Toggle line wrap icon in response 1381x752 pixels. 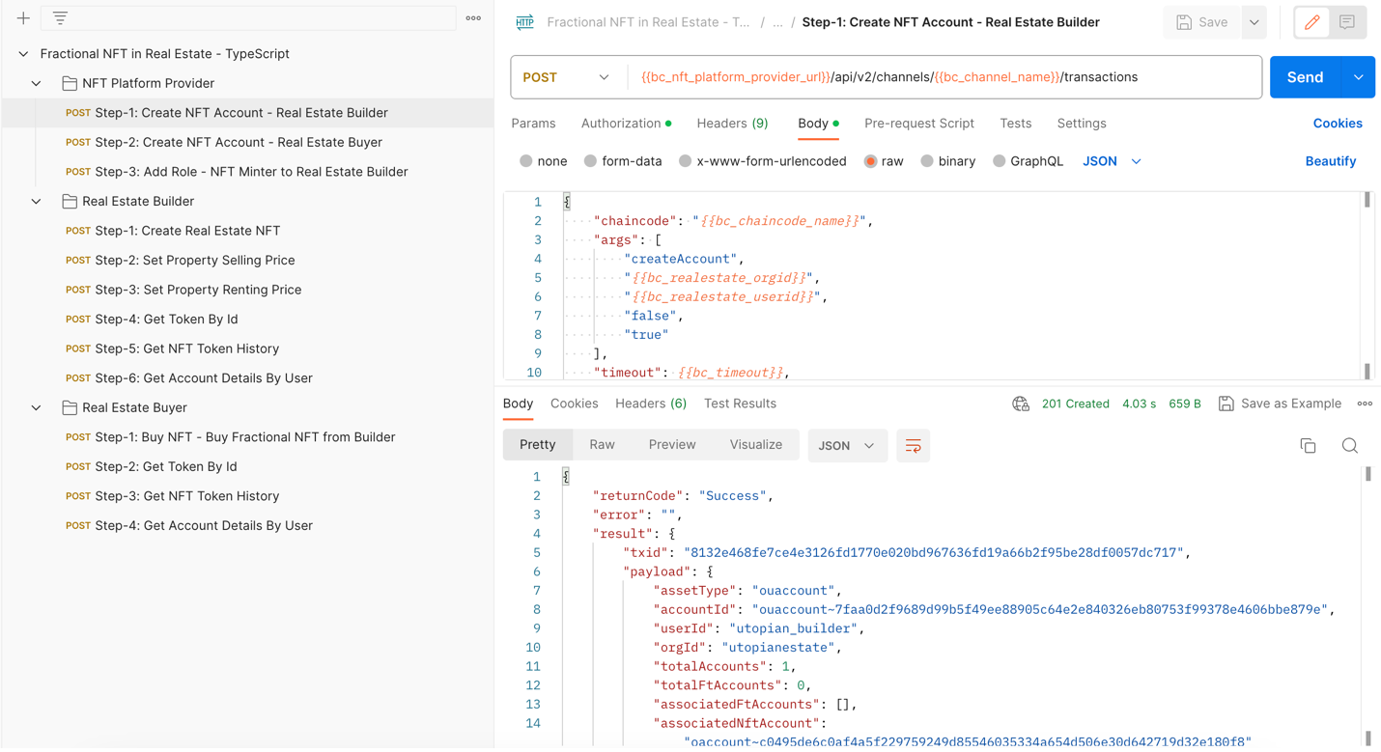click(x=913, y=446)
